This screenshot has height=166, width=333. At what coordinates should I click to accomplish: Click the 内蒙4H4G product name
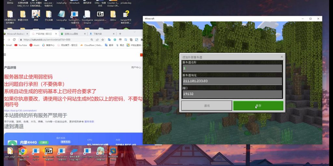29,143
